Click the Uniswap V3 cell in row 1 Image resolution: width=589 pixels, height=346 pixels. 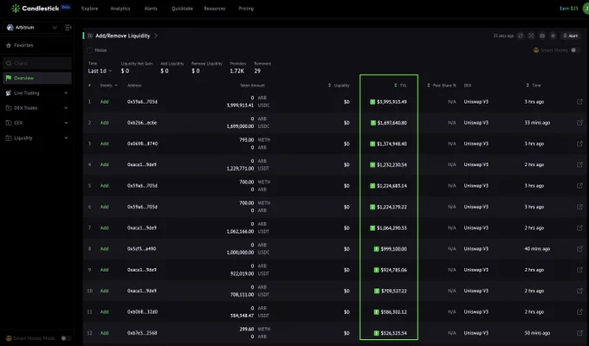click(x=476, y=102)
